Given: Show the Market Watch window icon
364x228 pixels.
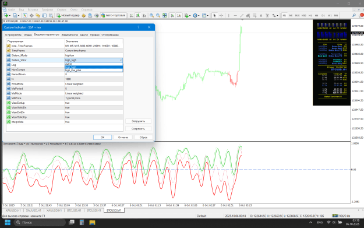Looking at the screenshot, I should [x=25, y=15].
